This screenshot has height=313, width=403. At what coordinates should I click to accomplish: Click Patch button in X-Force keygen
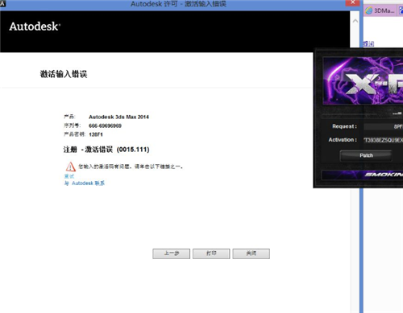coord(366,155)
